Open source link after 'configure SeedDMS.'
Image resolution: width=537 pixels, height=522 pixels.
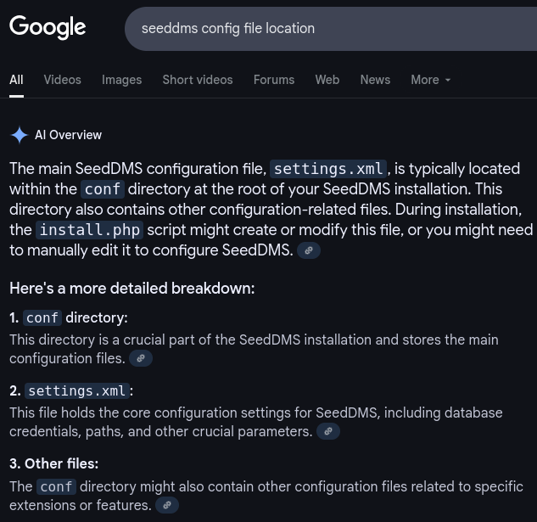point(309,250)
